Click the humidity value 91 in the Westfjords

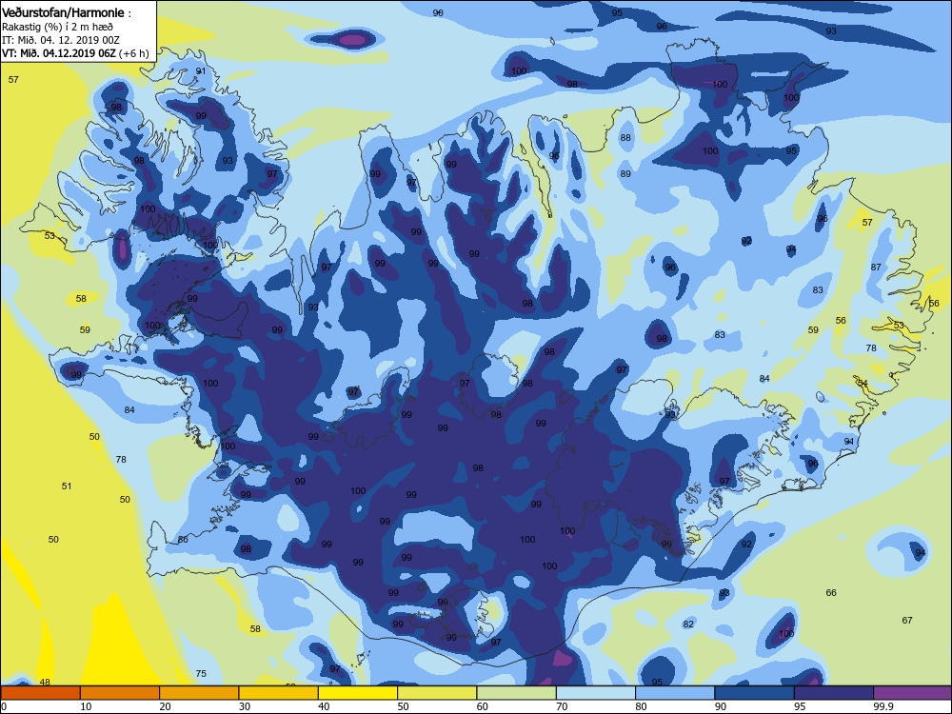pyautogui.click(x=201, y=71)
